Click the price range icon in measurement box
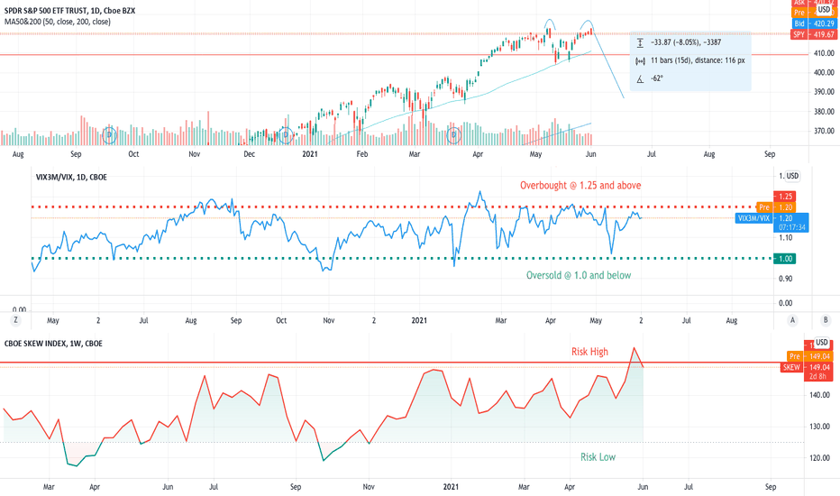 coord(640,43)
